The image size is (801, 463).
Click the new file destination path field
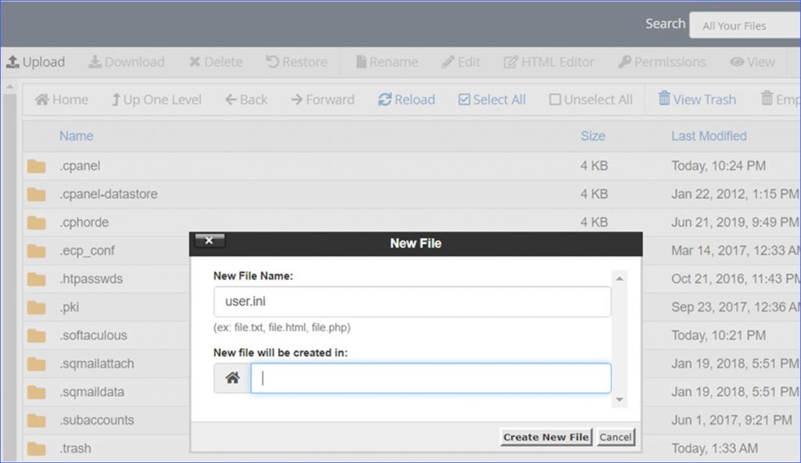point(430,378)
